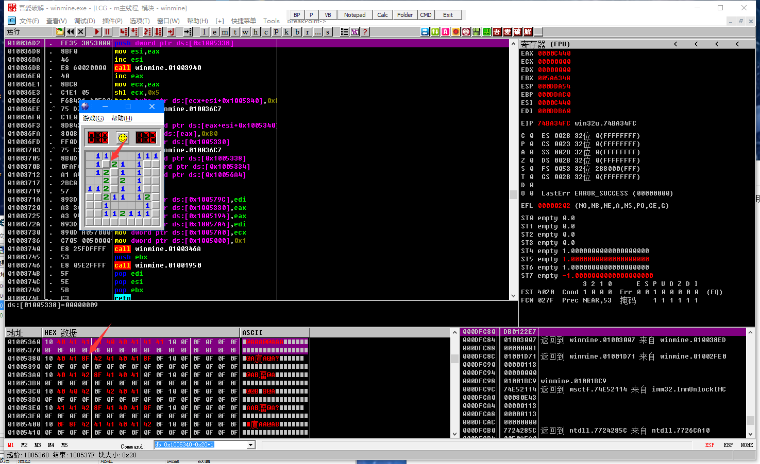Click the binary 010 101 plugin icon

476,31
